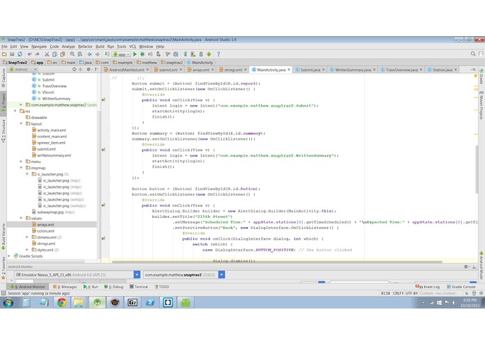
Task: Open the com.example.matthew.snaptrav2 process dropdown
Action: pos(184,274)
